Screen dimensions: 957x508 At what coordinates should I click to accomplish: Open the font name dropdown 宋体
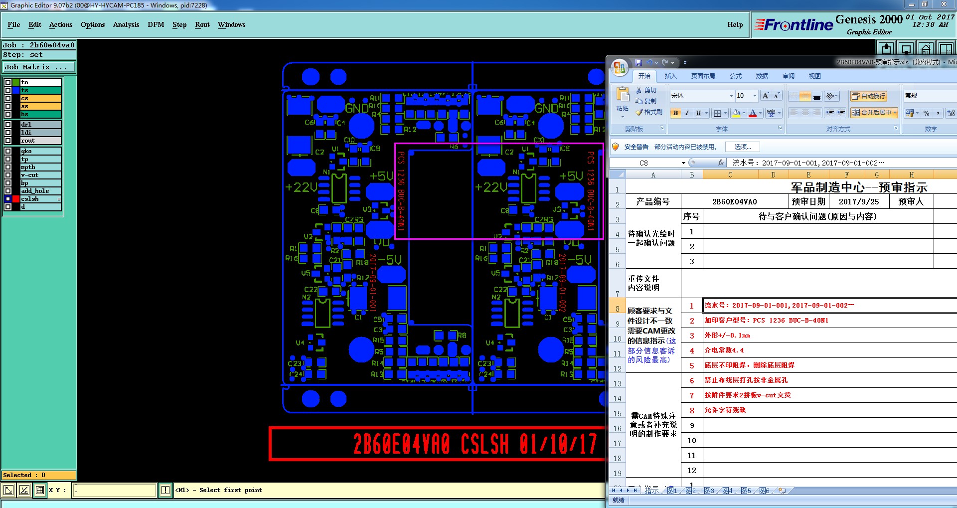[731, 96]
